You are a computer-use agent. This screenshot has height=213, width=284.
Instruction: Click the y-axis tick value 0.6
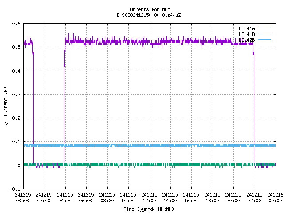point(16,24)
